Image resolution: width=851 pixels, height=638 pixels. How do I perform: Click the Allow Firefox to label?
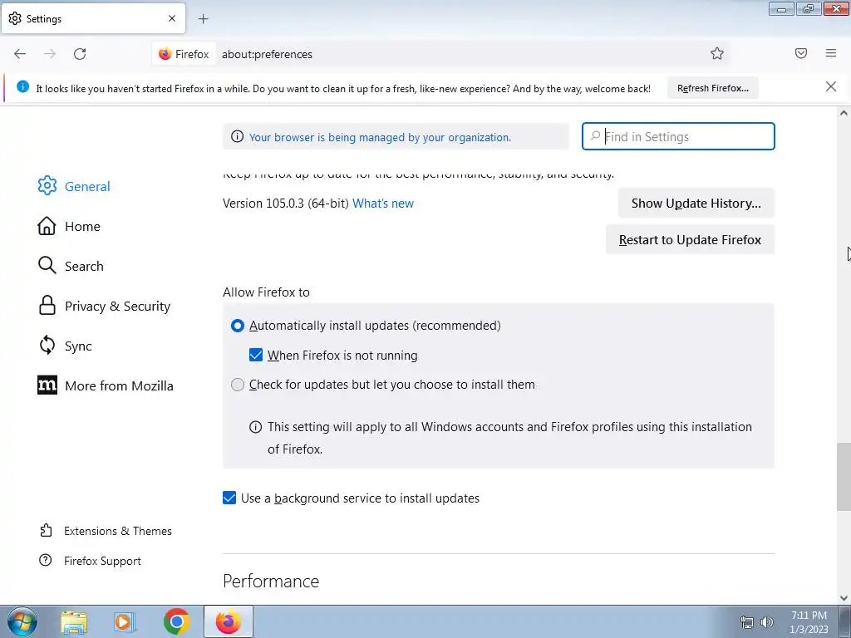tap(266, 292)
